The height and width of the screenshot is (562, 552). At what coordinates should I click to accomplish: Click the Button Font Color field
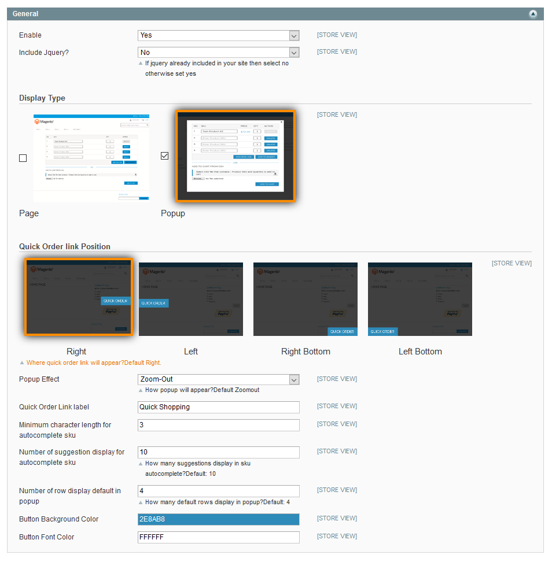coord(219,537)
